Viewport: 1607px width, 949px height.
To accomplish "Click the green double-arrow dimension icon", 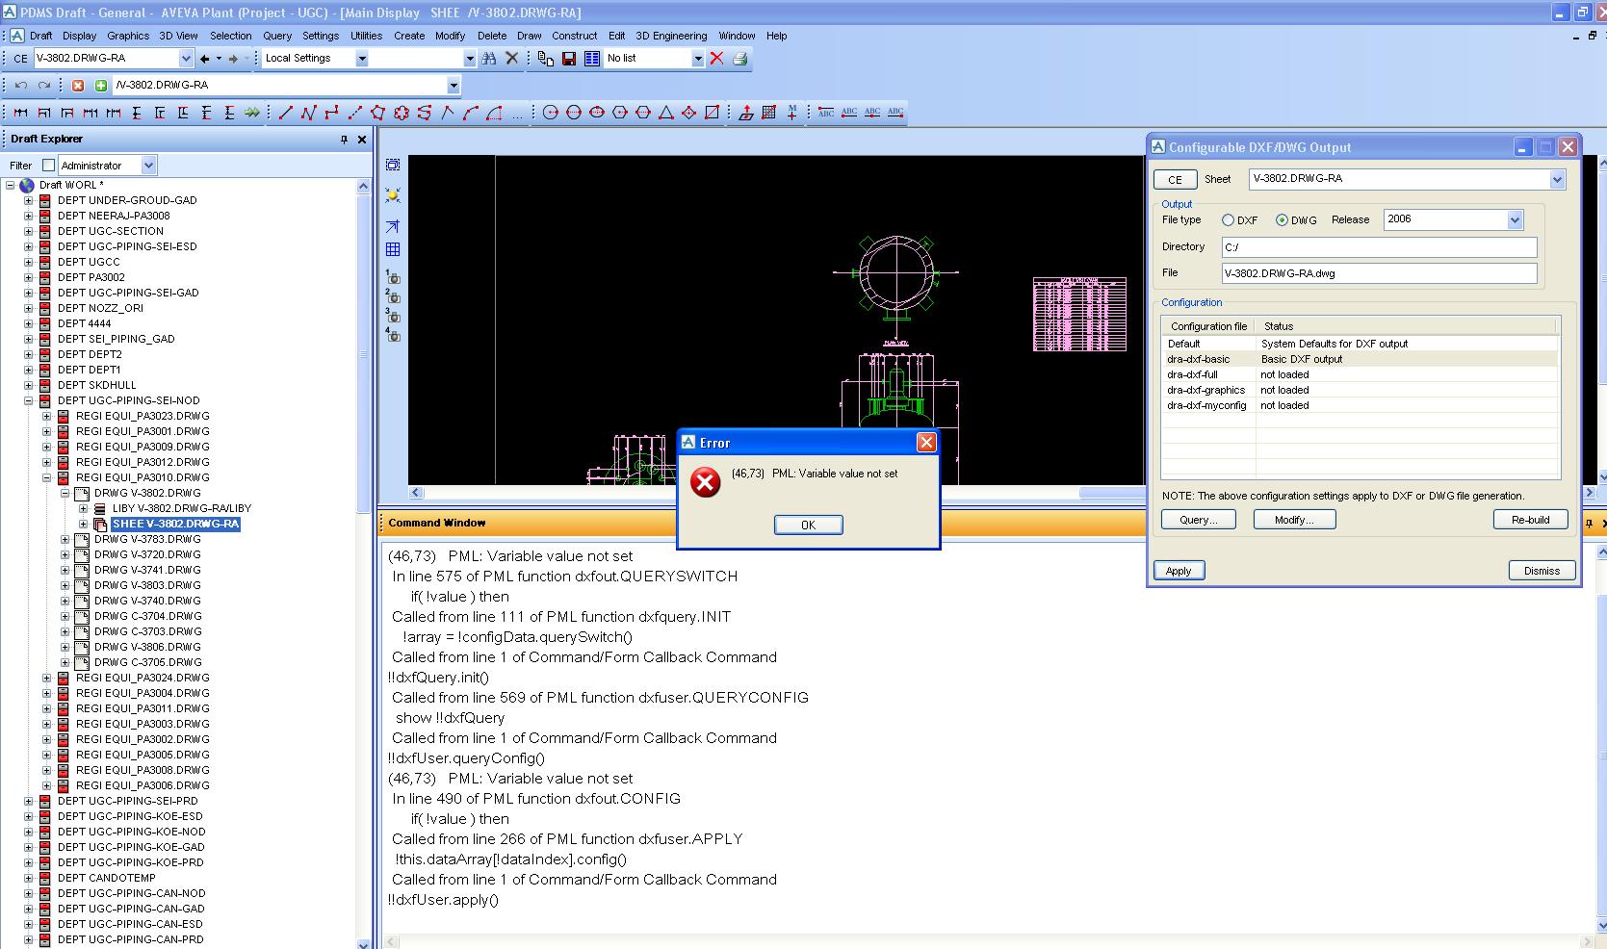I will (252, 113).
